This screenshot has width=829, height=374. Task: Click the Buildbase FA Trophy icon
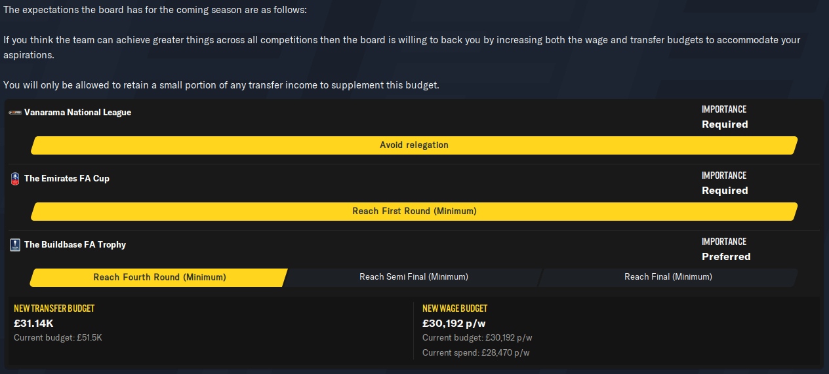click(x=15, y=245)
